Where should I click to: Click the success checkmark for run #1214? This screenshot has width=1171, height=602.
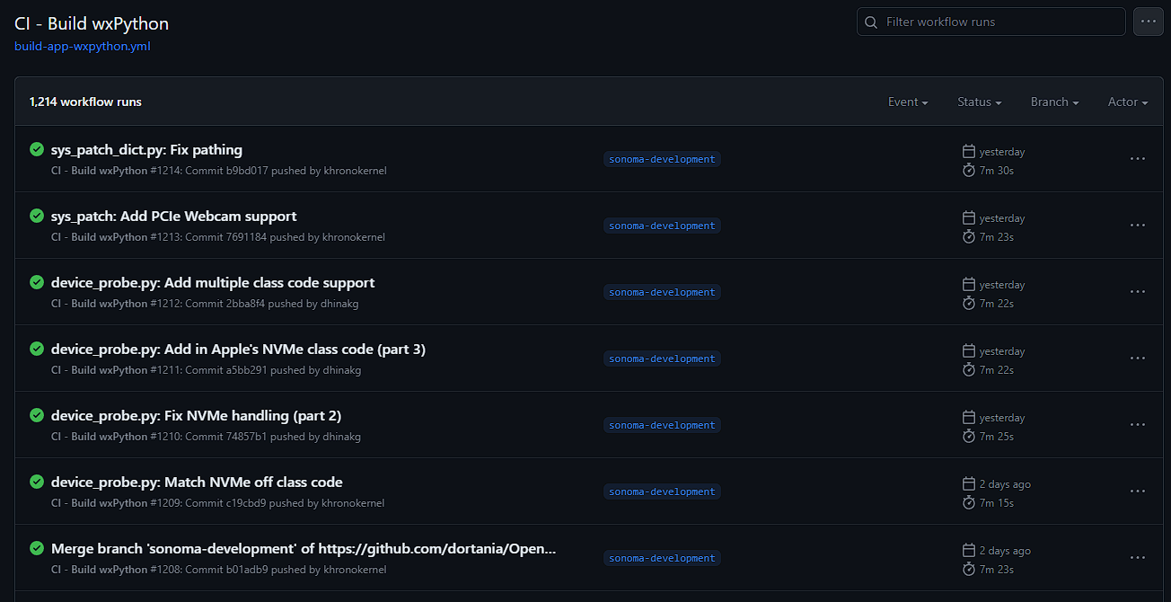pyautogui.click(x=37, y=149)
